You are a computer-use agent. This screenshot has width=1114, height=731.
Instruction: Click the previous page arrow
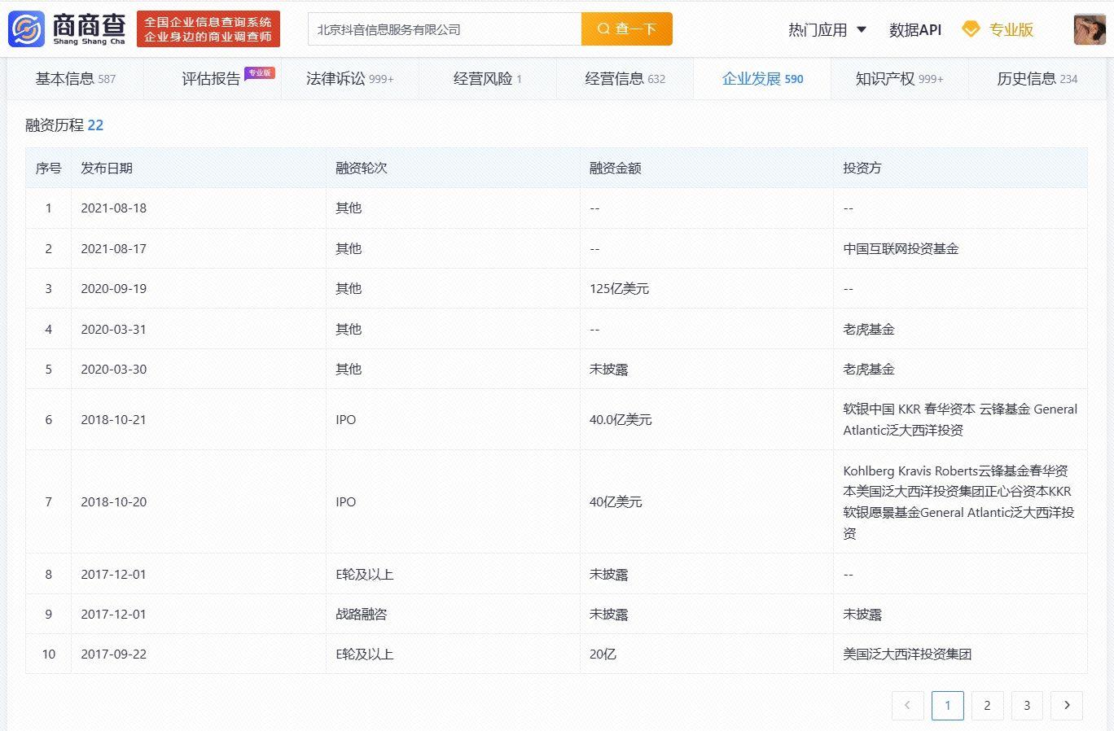(x=908, y=706)
